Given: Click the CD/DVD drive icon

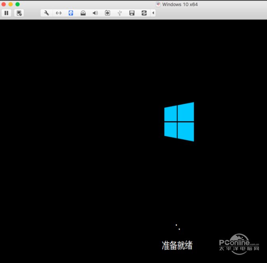Looking at the screenshot, I should click(x=83, y=13).
